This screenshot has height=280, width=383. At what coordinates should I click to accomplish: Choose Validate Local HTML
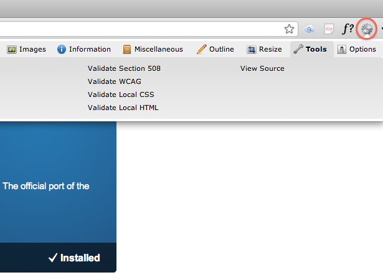point(123,108)
